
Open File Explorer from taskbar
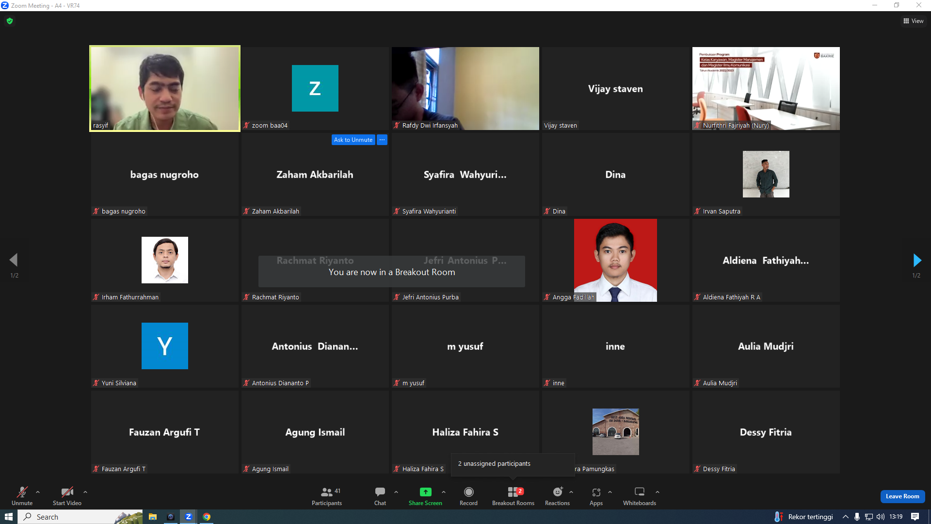pos(153,517)
